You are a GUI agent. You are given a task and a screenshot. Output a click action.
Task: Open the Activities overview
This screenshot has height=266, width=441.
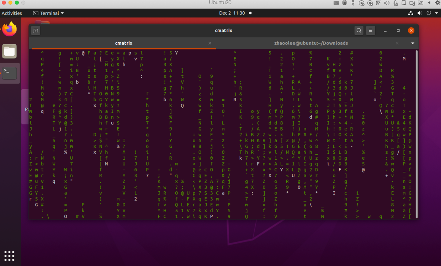point(12,13)
